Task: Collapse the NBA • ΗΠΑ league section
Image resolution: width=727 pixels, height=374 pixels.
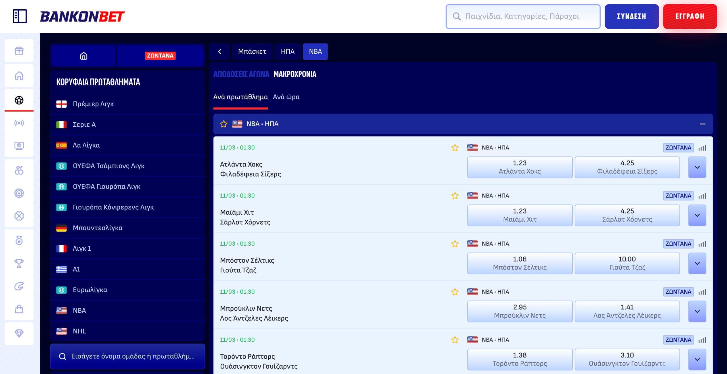Action: (x=703, y=124)
